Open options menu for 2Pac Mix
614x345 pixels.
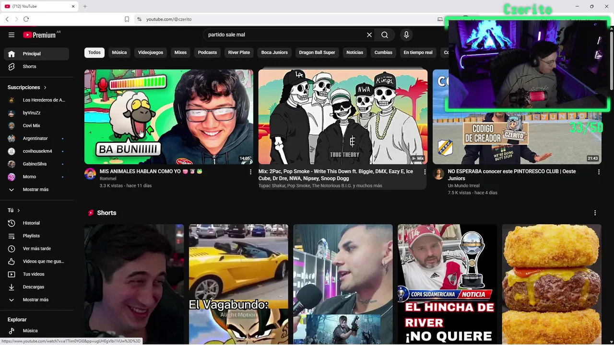pyautogui.click(x=425, y=172)
